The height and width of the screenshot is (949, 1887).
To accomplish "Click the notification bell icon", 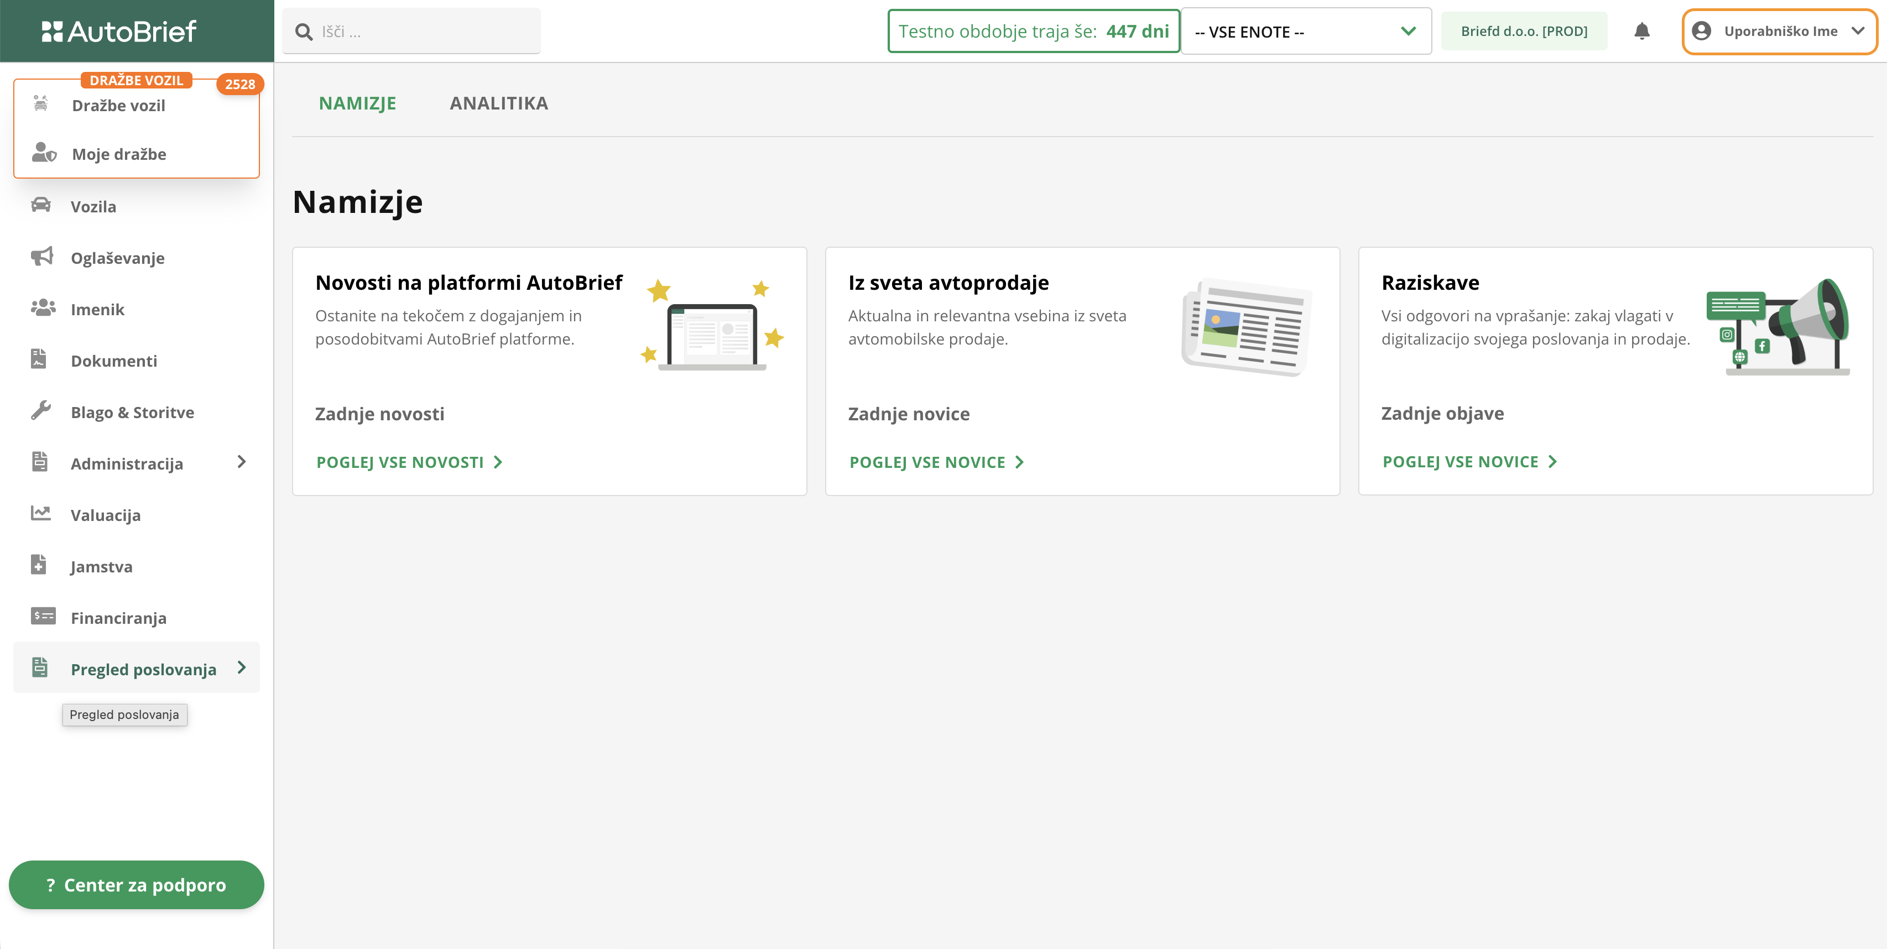I will [x=1641, y=32].
